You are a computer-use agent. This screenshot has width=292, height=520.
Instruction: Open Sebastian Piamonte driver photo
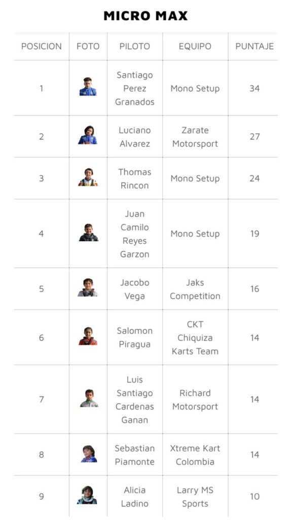coord(89,453)
